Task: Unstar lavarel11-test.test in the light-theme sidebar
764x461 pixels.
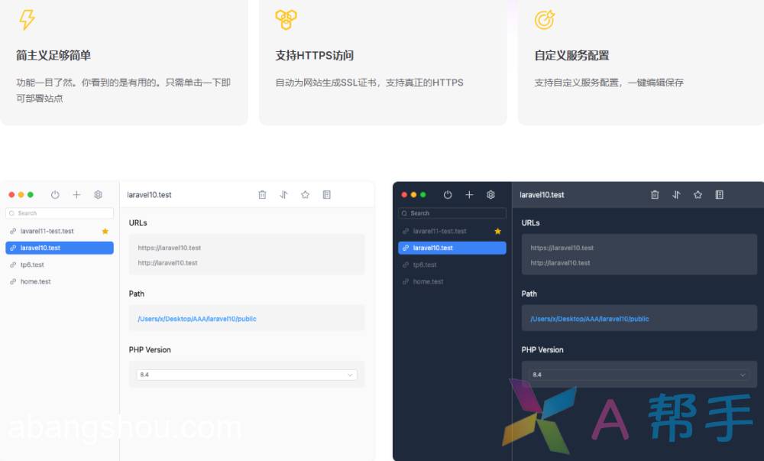Action: [x=105, y=231]
